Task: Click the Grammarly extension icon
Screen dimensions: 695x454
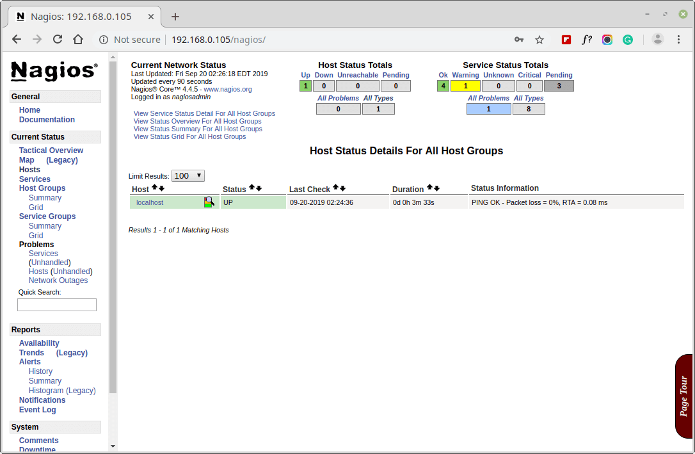Action: pyautogui.click(x=628, y=40)
